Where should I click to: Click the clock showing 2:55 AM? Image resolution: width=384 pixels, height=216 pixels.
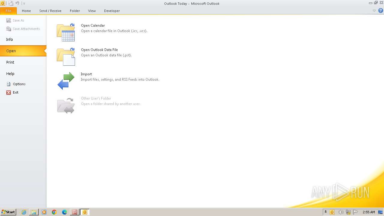tap(369, 212)
